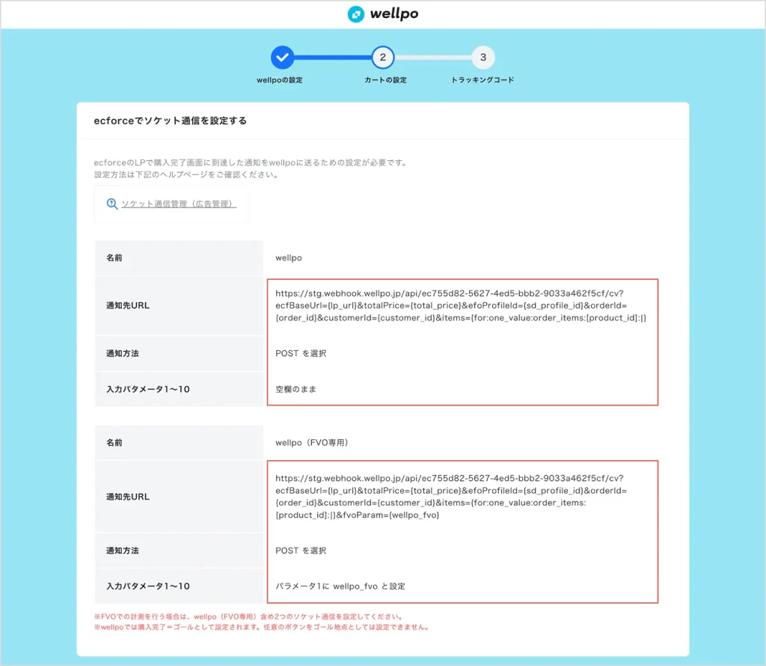Screen dimensions: 766x666
Task: Click the blue progress bar between steps 1 and 2
Action: pos(332,57)
